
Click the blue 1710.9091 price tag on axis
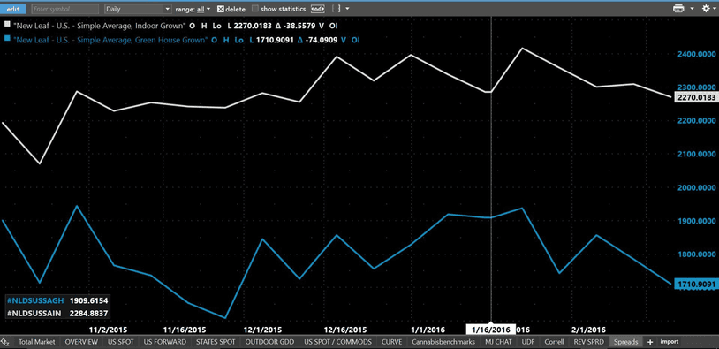(696, 285)
